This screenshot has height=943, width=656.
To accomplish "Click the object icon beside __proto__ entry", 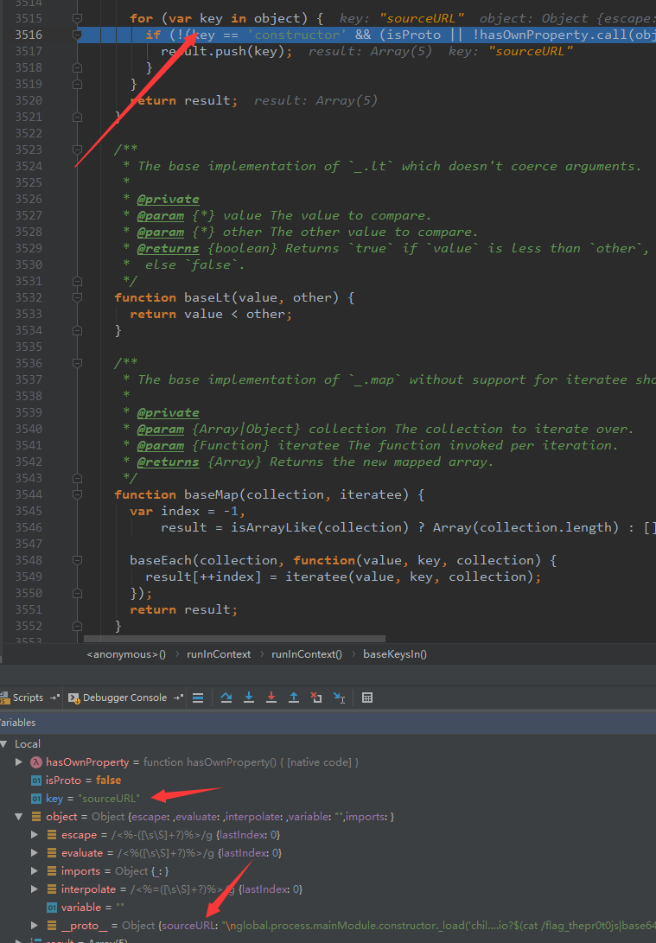I will click(x=52, y=925).
